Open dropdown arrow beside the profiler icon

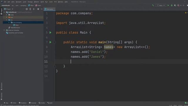click(181, 5)
